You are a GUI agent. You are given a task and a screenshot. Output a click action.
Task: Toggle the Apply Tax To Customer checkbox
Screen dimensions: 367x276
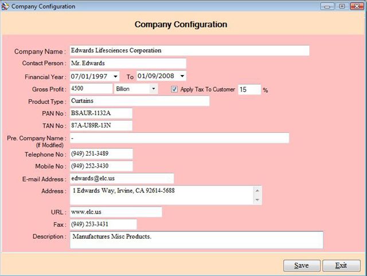[x=174, y=89]
